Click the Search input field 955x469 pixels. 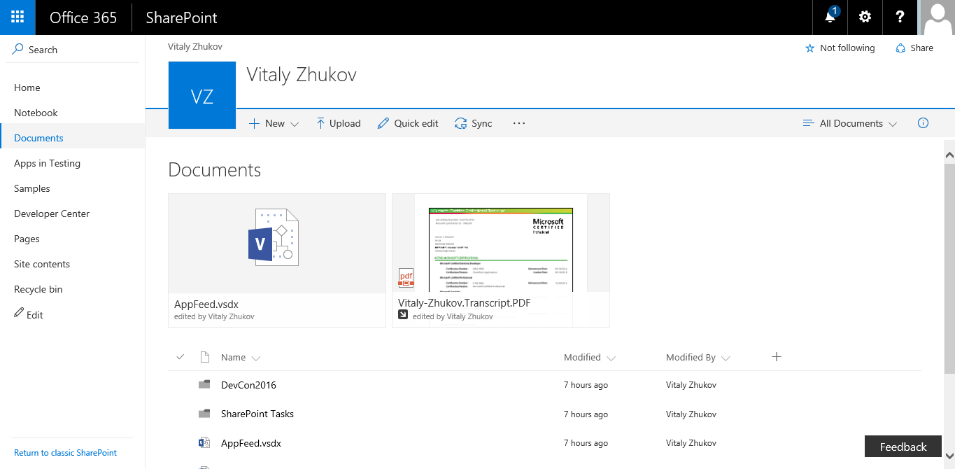73,50
